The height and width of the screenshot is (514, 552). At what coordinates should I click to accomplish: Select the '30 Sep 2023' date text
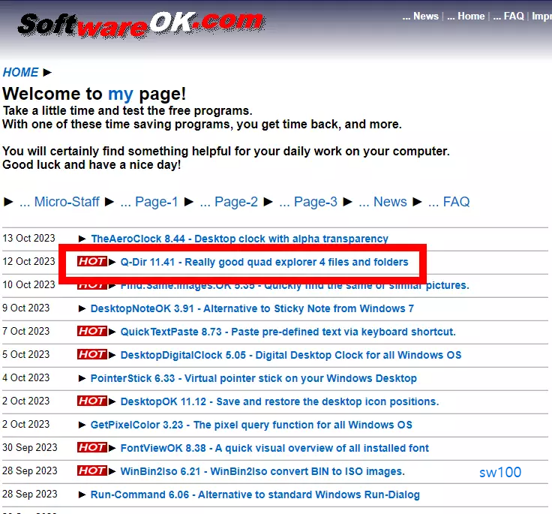30,447
